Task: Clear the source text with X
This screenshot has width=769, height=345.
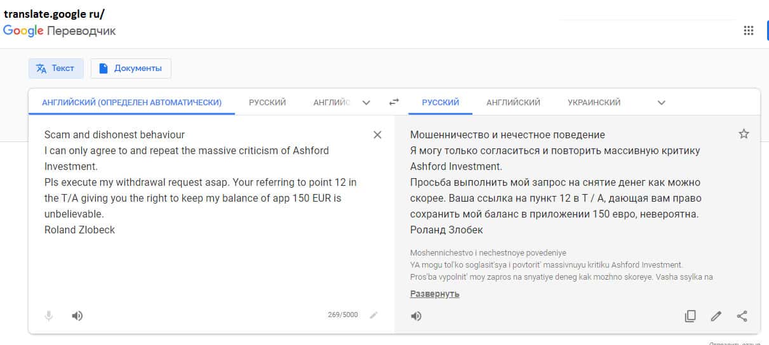Action: coord(377,134)
